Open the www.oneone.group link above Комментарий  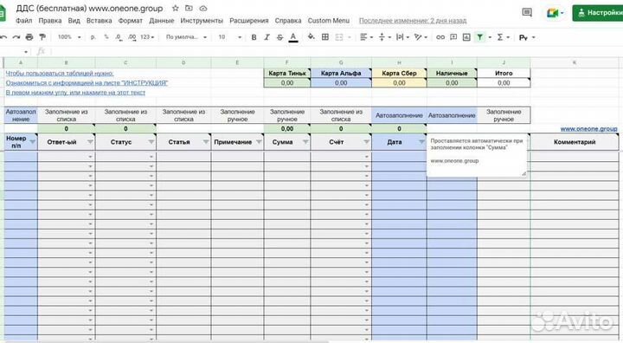[589, 128]
